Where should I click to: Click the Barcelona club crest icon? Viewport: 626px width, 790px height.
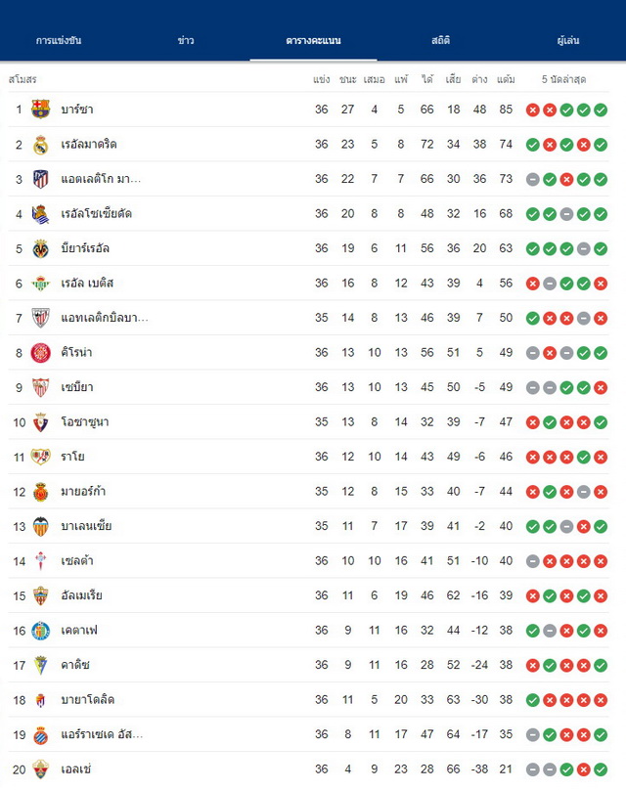click(40, 110)
